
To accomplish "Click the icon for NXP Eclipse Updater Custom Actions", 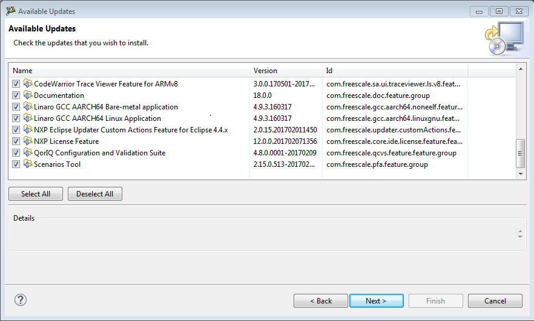I will (x=28, y=130).
